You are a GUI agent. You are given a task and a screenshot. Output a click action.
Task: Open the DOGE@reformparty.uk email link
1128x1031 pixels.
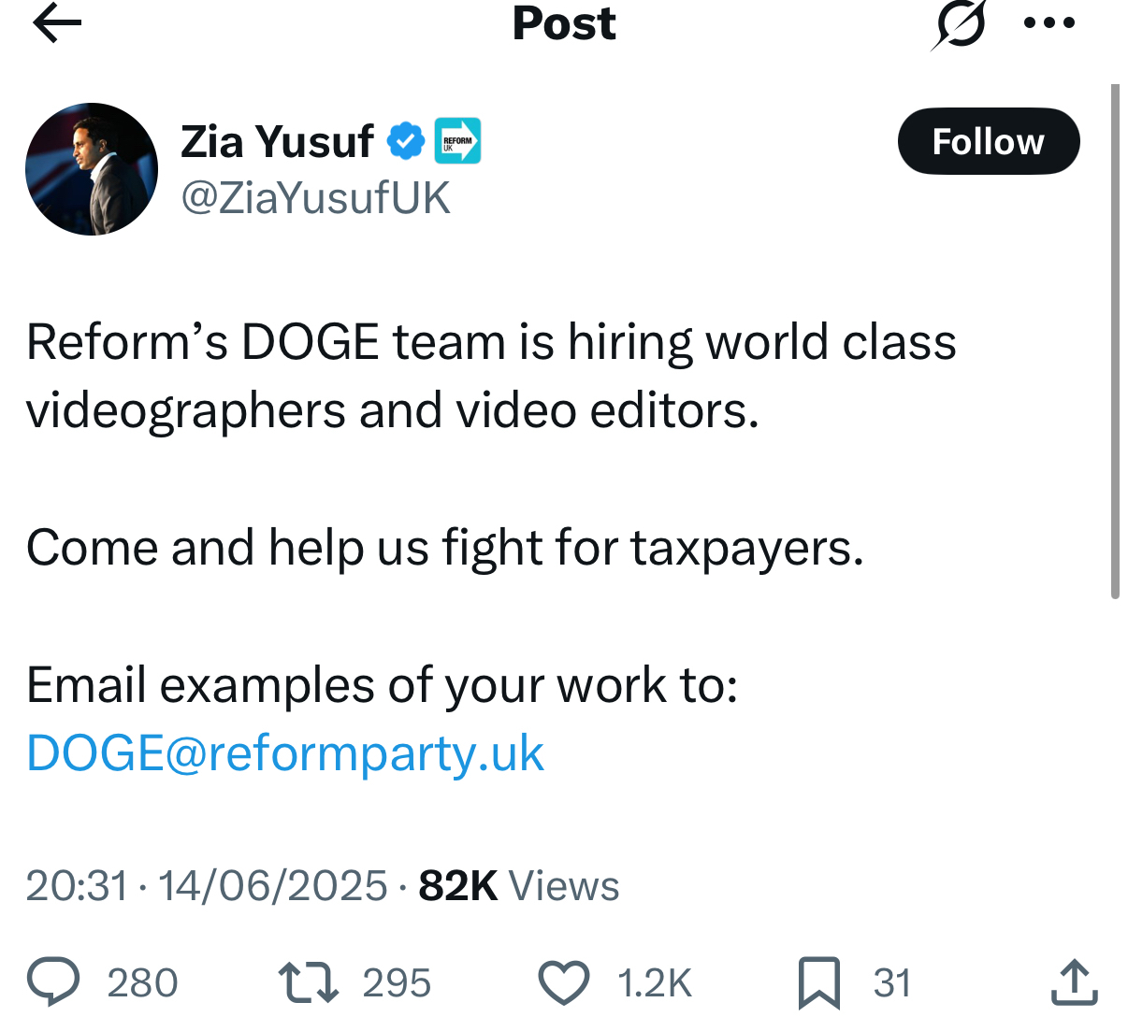tap(285, 753)
